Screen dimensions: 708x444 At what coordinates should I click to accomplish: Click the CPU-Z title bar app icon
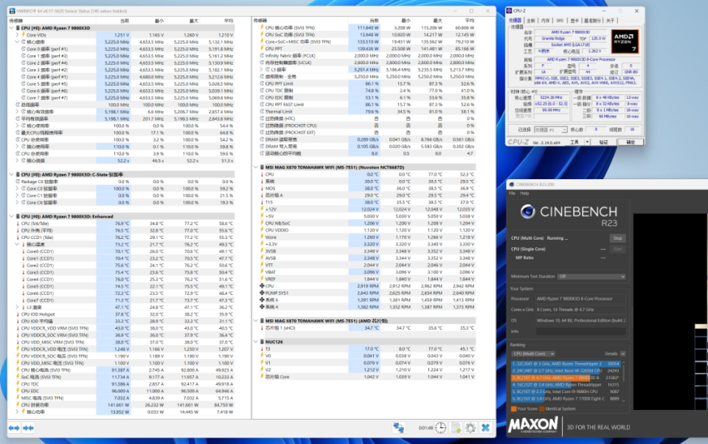click(x=510, y=11)
